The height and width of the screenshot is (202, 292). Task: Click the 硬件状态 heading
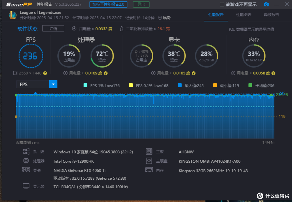click(x=27, y=29)
